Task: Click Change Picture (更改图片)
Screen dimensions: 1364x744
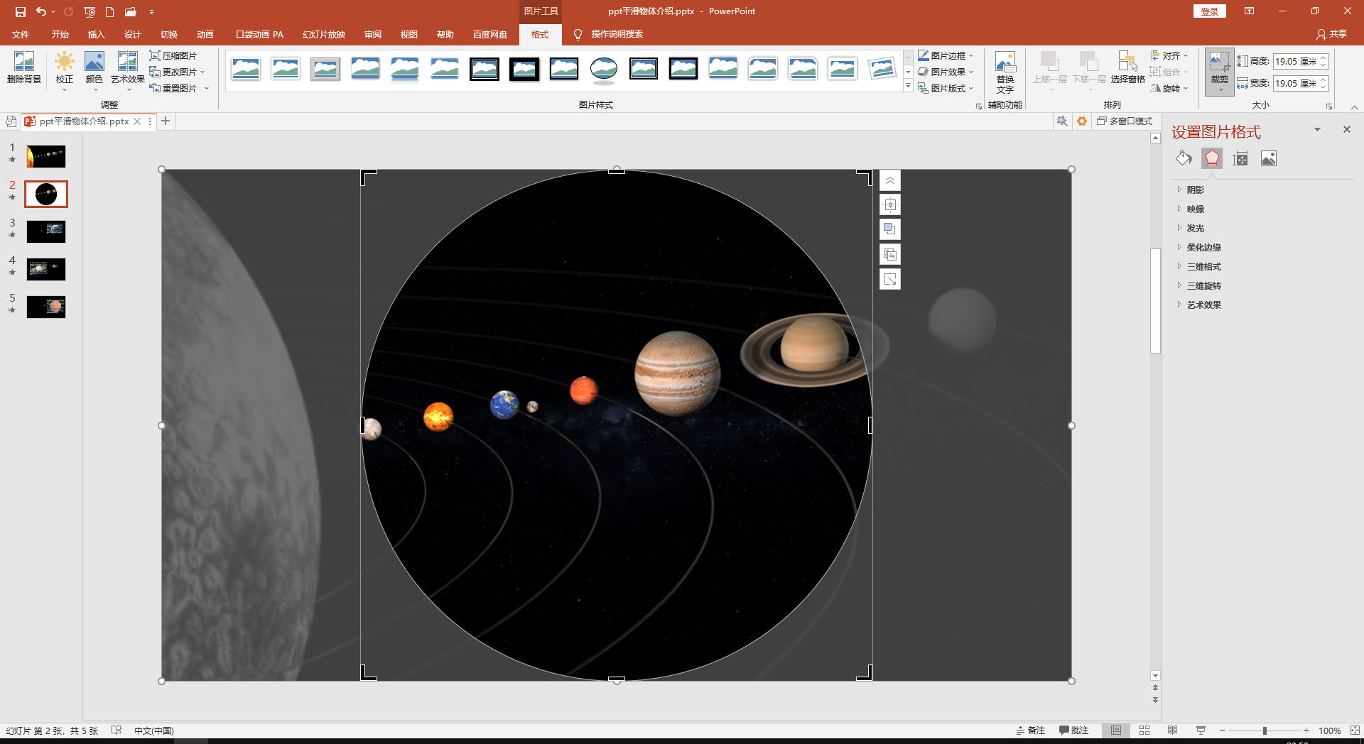Action: (x=177, y=72)
